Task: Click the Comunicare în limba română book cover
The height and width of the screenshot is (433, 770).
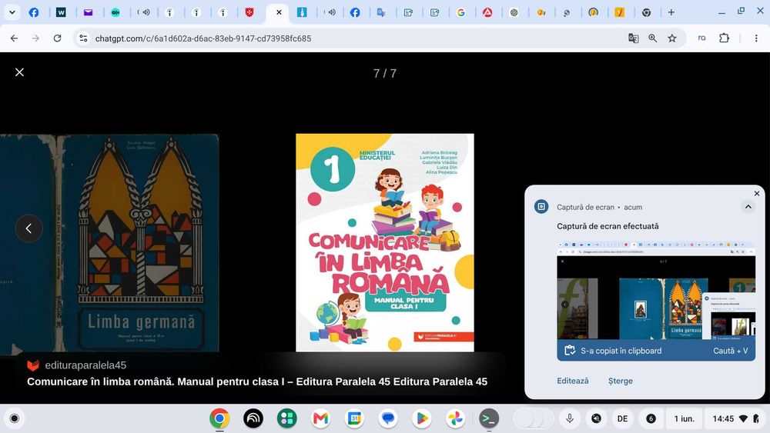Action: pos(385,243)
